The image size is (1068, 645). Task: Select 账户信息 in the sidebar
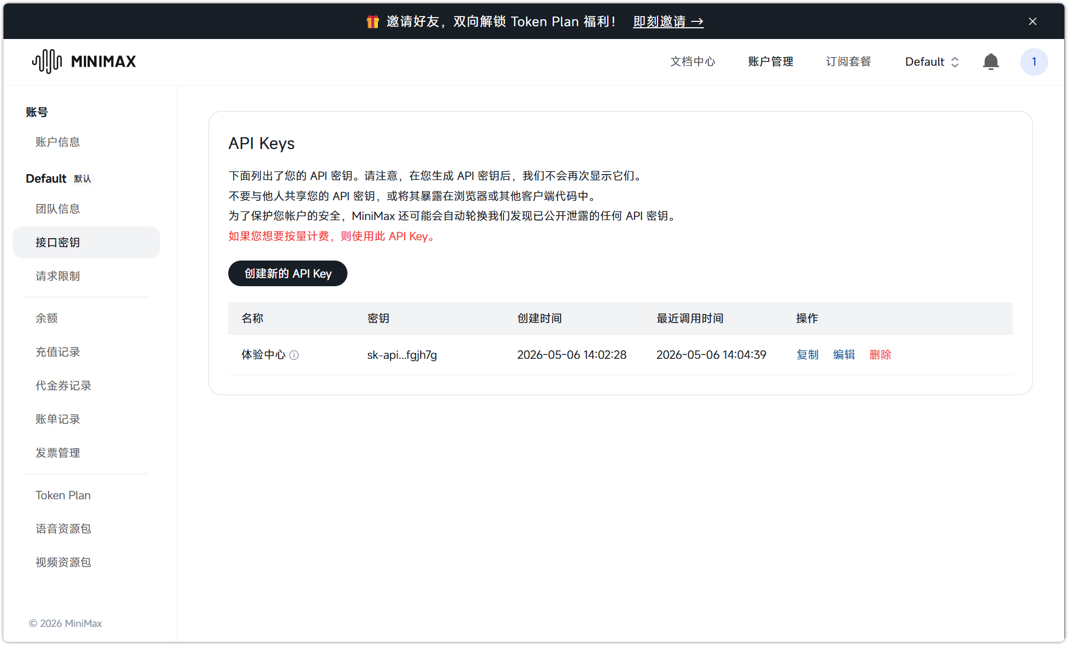coord(58,142)
